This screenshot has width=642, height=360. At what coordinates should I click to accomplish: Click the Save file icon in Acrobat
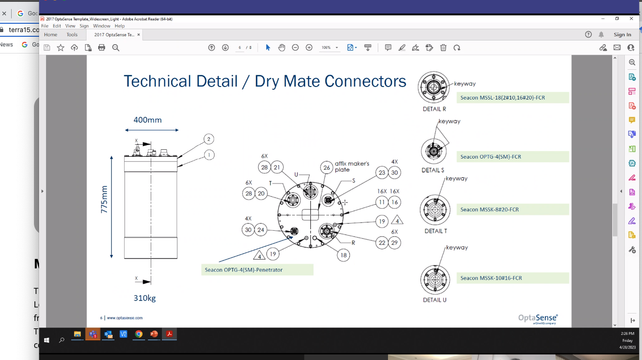[x=47, y=47]
